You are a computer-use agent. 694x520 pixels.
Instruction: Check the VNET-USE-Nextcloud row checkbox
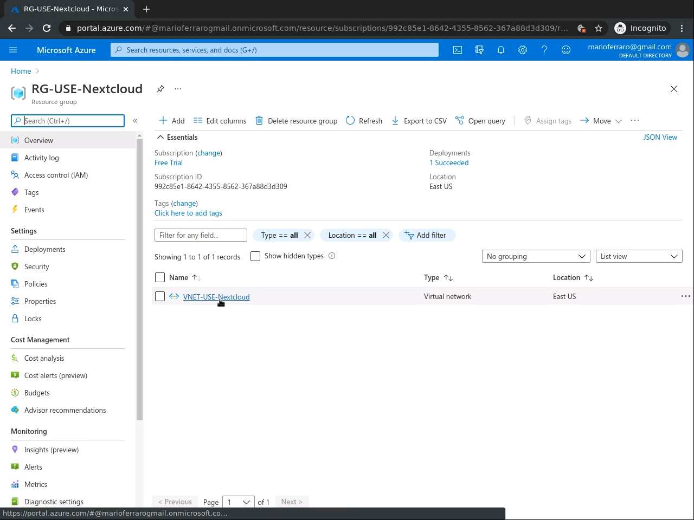click(160, 296)
